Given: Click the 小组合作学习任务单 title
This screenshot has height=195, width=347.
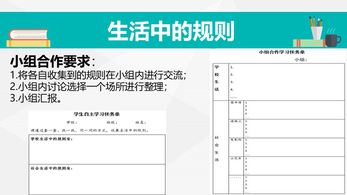Looking at the screenshot, I should (282, 52).
